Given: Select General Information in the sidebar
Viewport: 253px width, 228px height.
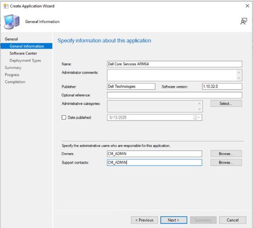Looking at the screenshot, I should coord(26,46).
